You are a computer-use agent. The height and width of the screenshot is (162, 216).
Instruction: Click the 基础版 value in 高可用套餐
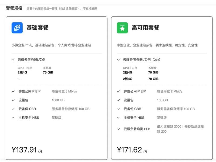pos(162,118)
